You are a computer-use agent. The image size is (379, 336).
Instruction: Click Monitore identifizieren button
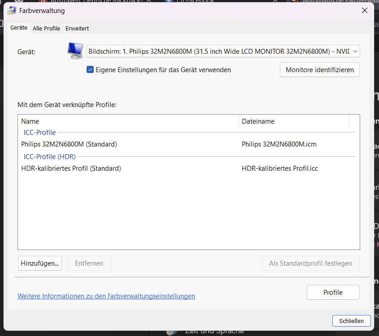pyautogui.click(x=319, y=70)
